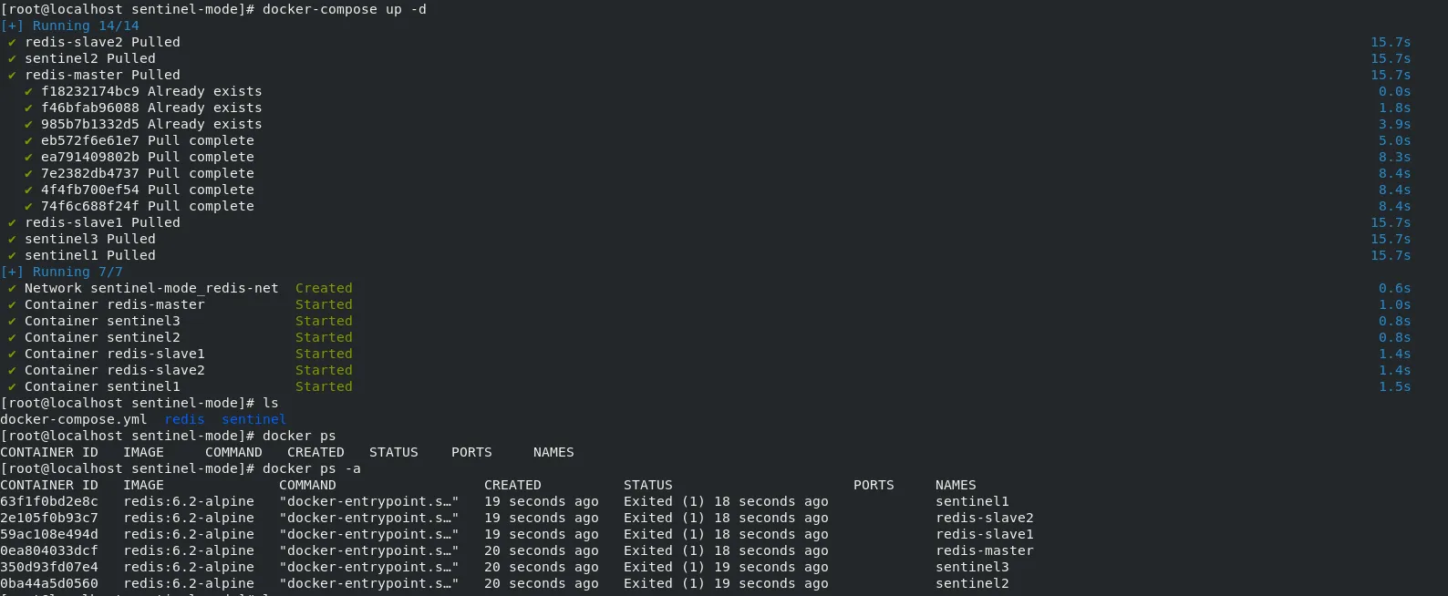Click name 'sentinel1' in the container table

tap(972, 501)
